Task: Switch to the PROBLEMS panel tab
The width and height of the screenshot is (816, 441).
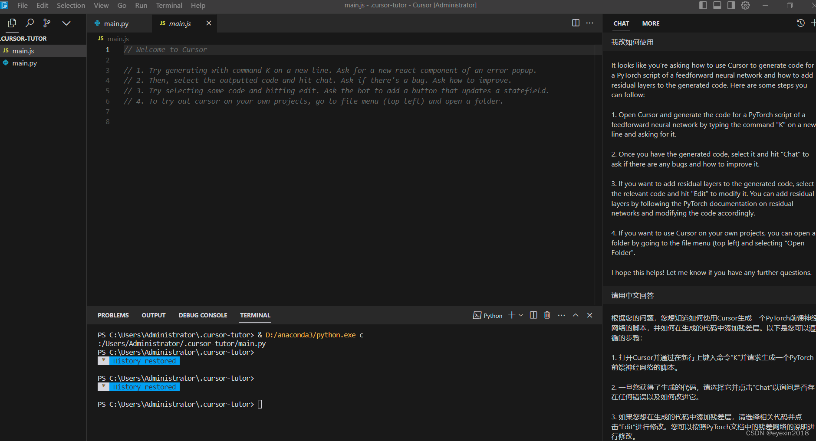Action: [113, 315]
